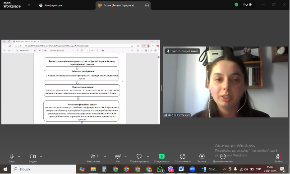Screen dimensions: 290x174
Task: Click the green encryption shield icon
Action: pos(236,5)
